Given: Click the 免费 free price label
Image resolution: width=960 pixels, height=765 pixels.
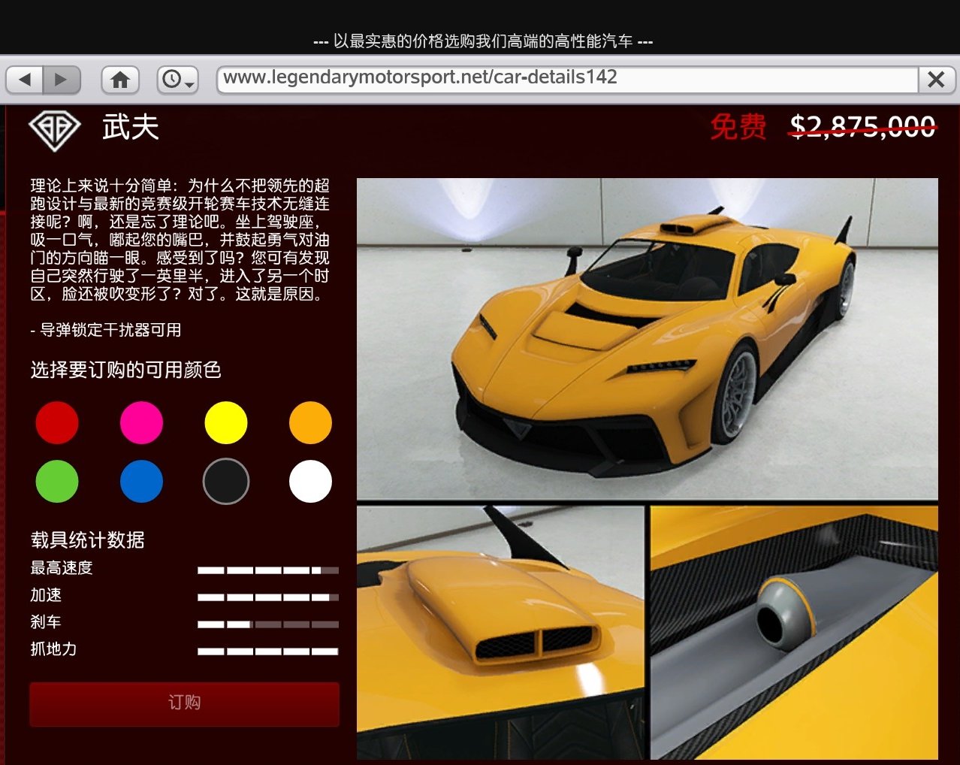Looking at the screenshot, I should point(738,126).
